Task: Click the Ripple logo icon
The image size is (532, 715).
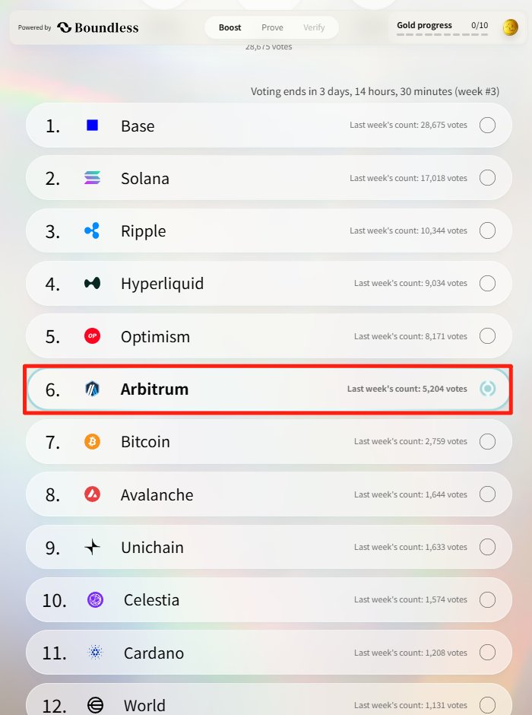Action: 93,230
